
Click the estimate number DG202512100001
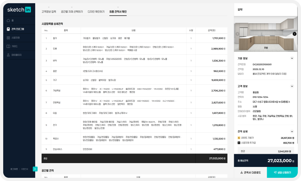(x=262, y=65)
